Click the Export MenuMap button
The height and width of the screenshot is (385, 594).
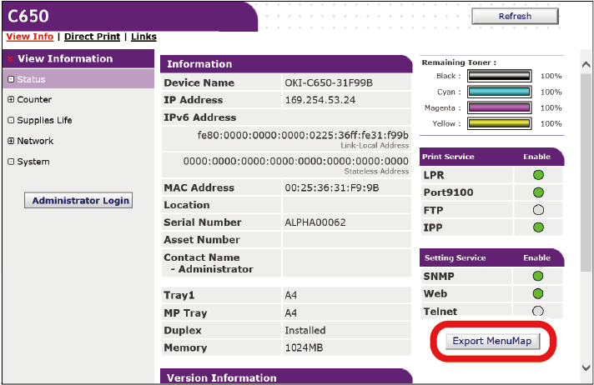(491, 341)
